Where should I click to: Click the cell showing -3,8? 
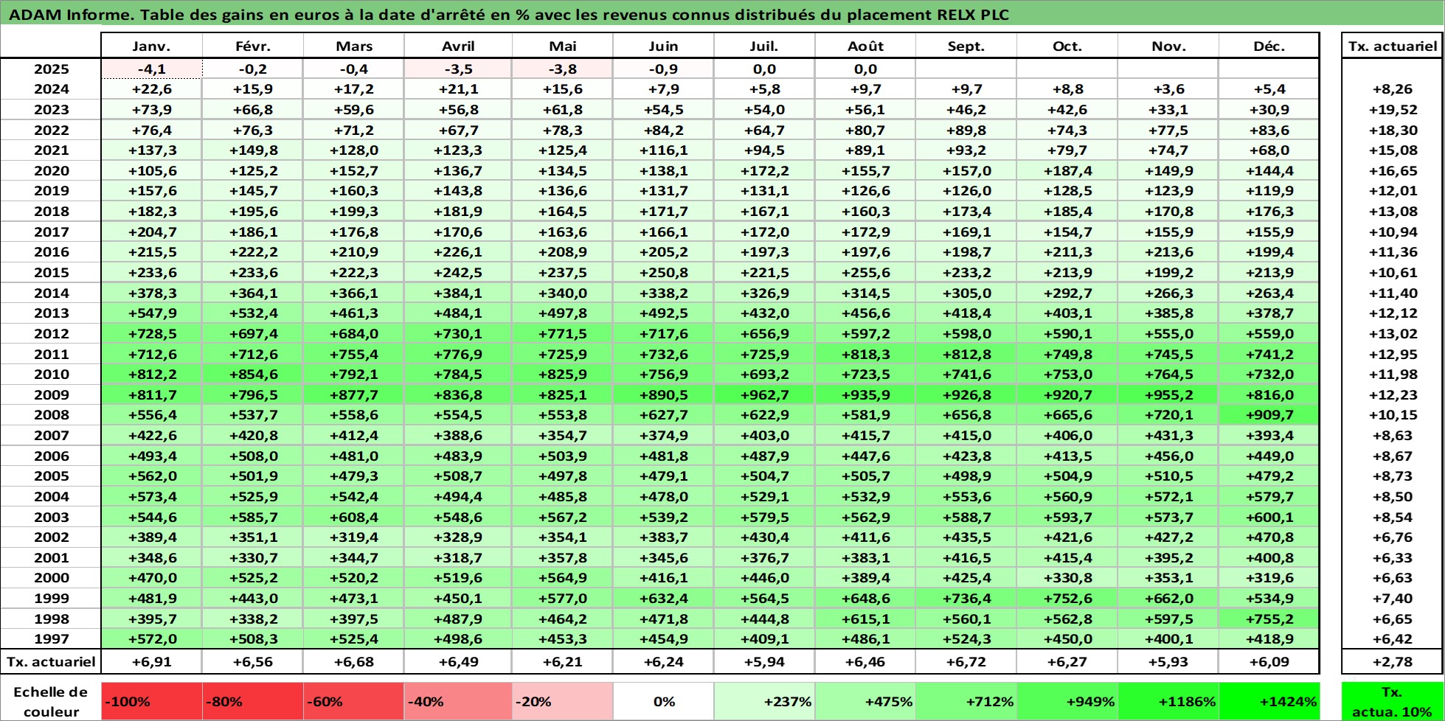tap(562, 69)
